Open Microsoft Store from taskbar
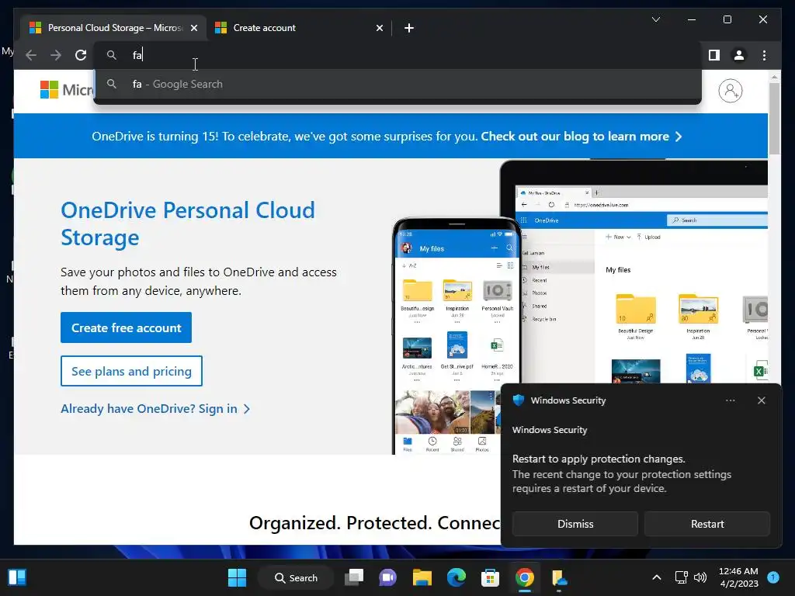795x596 pixels. point(491,577)
